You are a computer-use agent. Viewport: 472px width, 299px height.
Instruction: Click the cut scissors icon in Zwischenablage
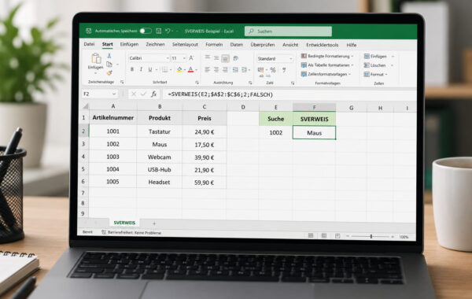(109, 56)
